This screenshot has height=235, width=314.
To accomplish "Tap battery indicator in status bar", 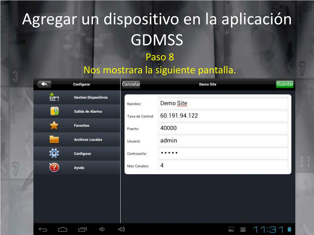I will coord(289,229).
